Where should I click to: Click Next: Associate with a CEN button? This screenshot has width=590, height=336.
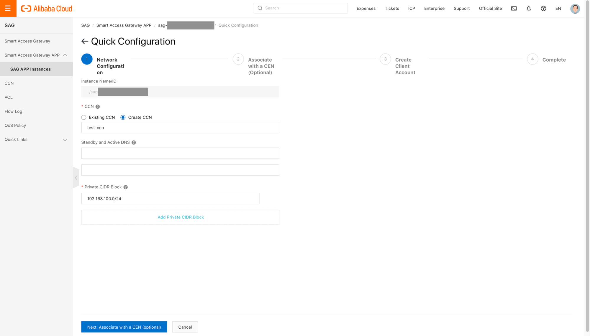[124, 327]
